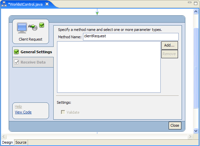
Task: Open the View Code link
Action: pos(23,112)
